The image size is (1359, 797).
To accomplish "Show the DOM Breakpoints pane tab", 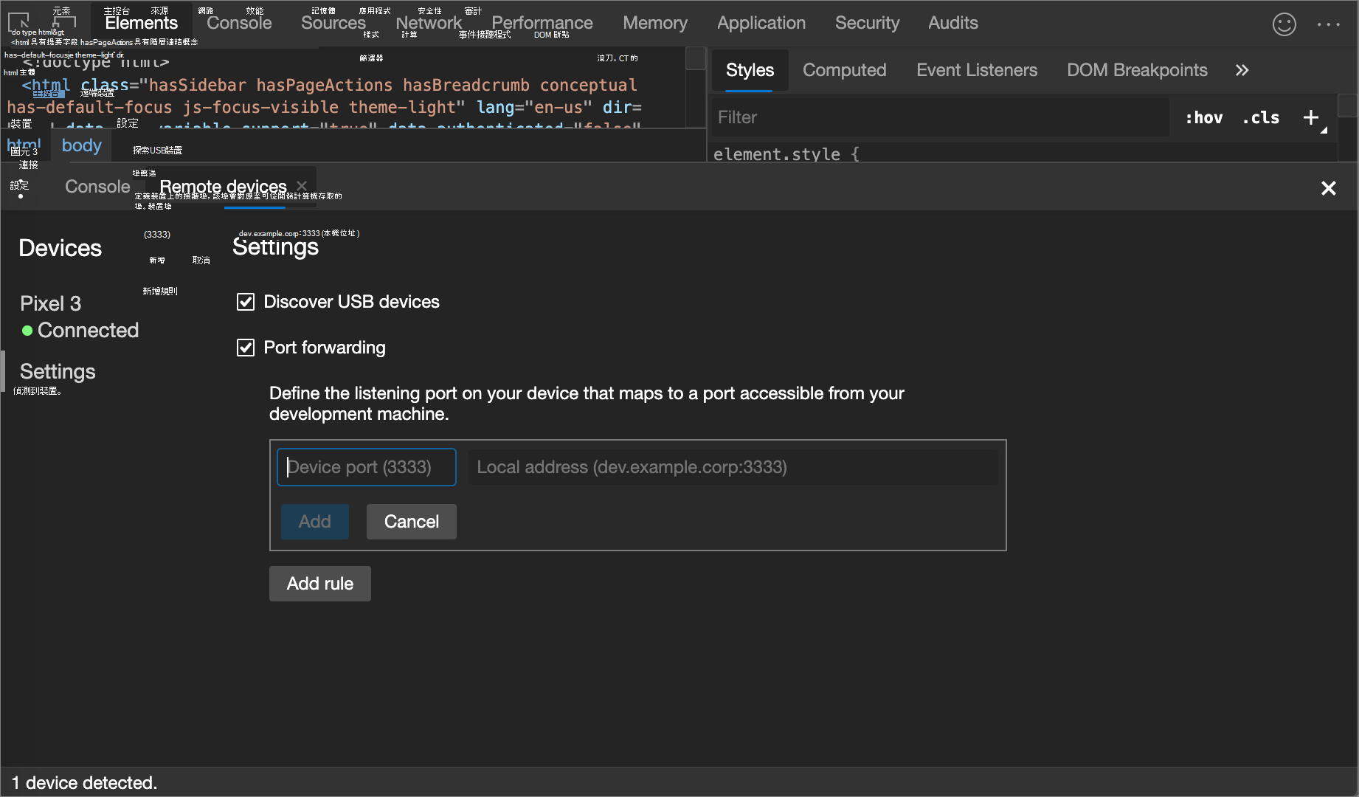I will tap(1137, 70).
